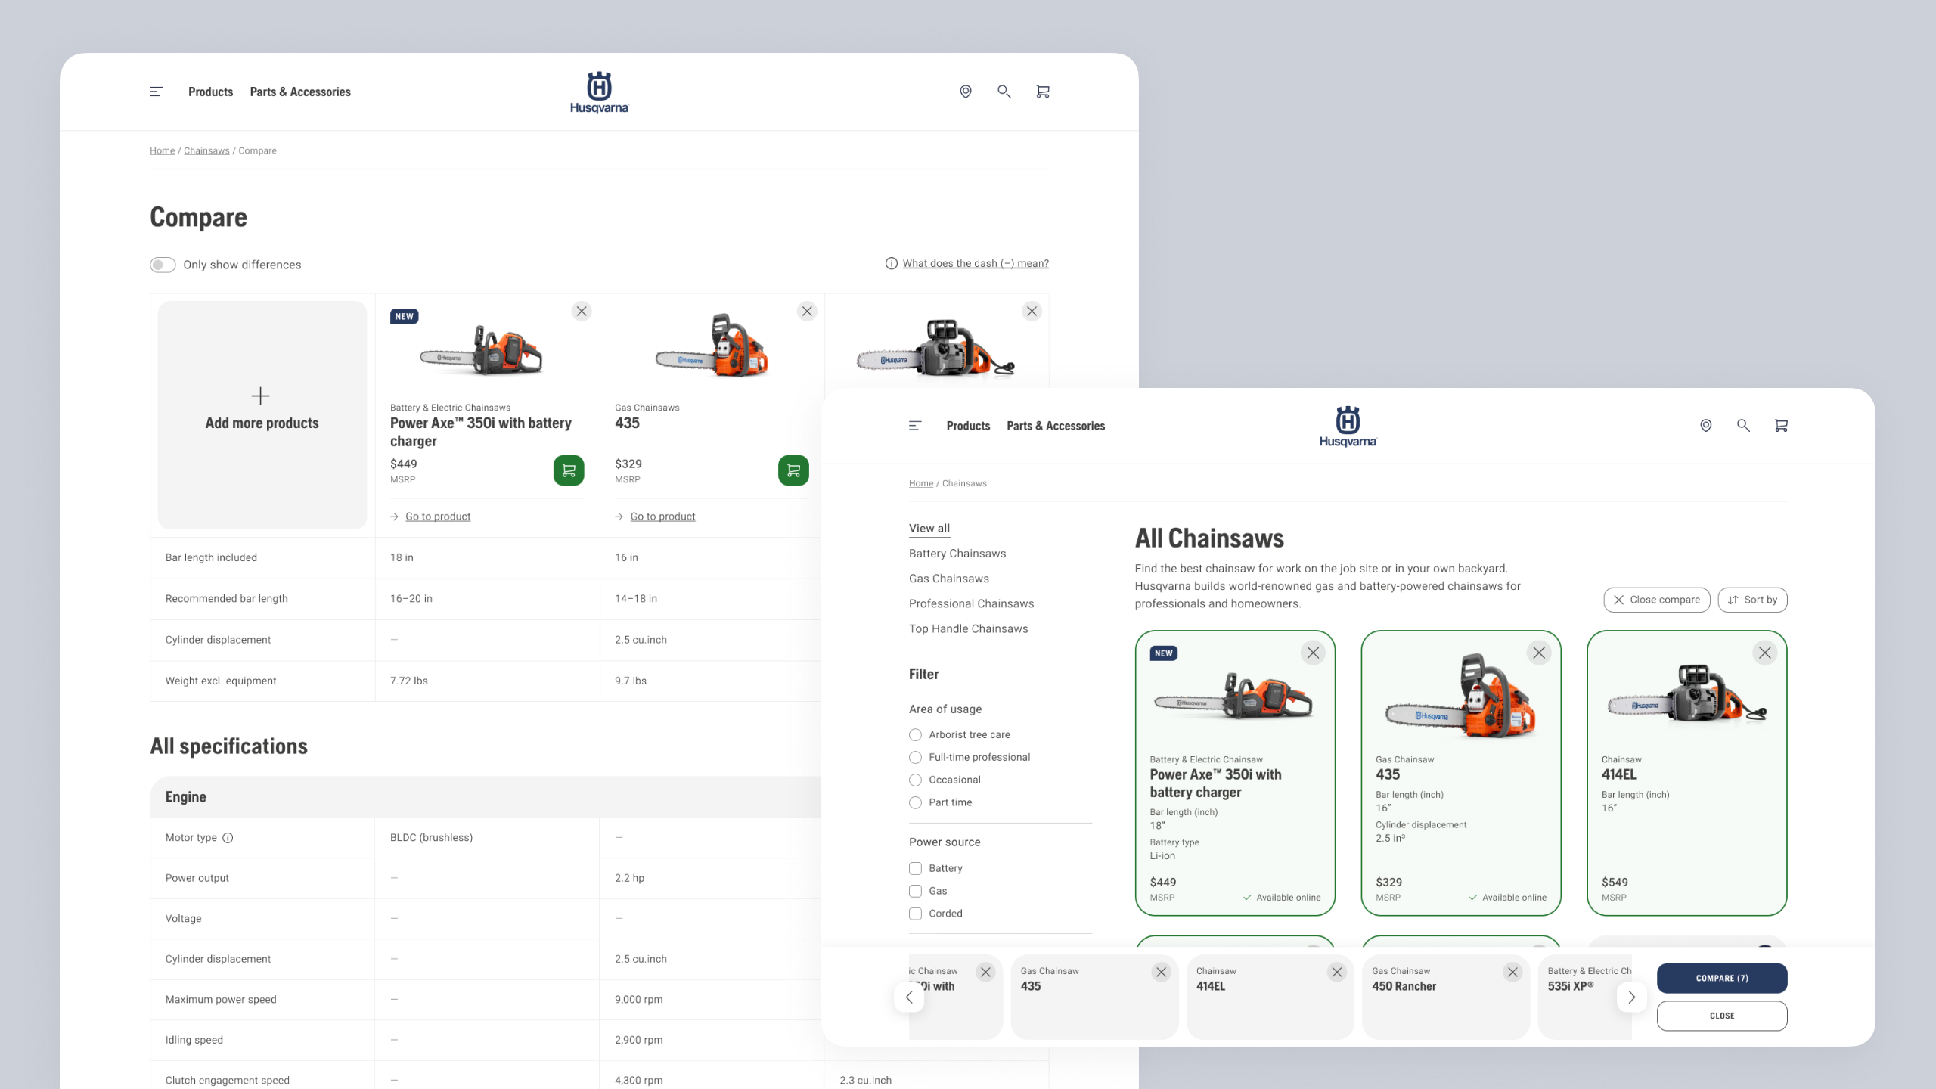Open 'What does the dash mean?' link
Image resolution: width=1936 pixels, height=1089 pixels.
tap(976, 263)
